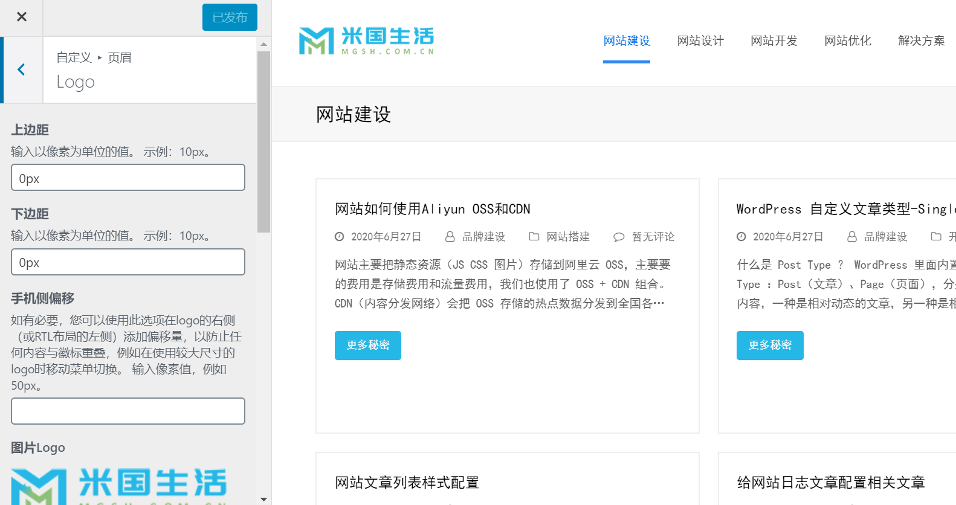
Task: Click the 页眉 breadcrumb text
Action: point(120,57)
